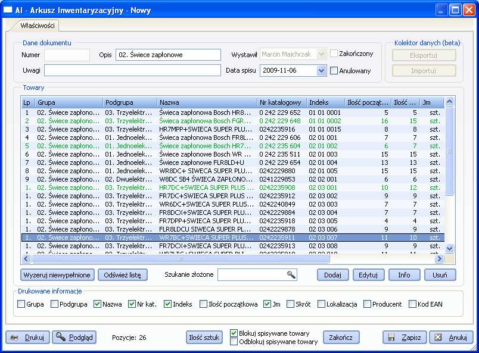The height and width of the screenshot is (353, 479).
Task: Open Podgląd print preview button
Action: click(x=74, y=338)
